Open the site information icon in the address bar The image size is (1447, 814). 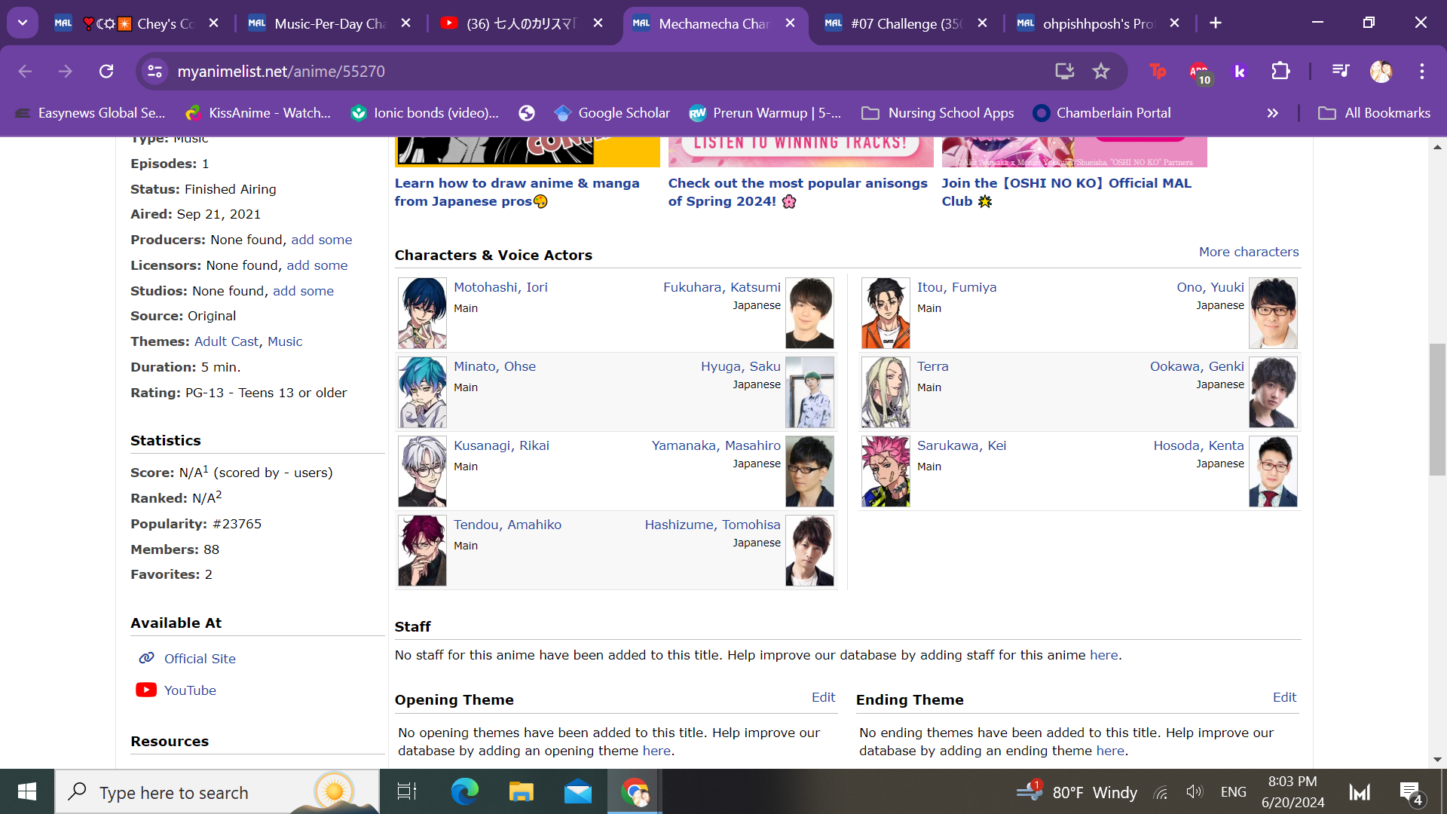(x=154, y=71)
